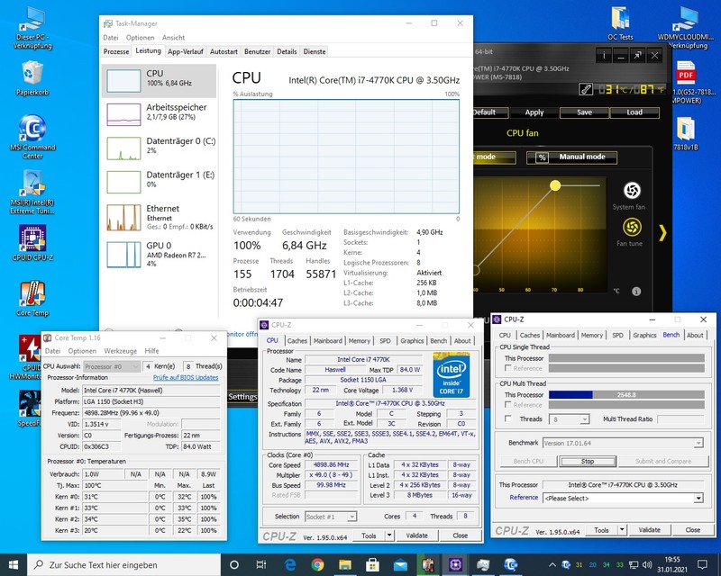The height and width of the screenshot is (576, 721).
Task: Open the Ansicht menu in Task-Manager
Action: click(x=173, y=37)
